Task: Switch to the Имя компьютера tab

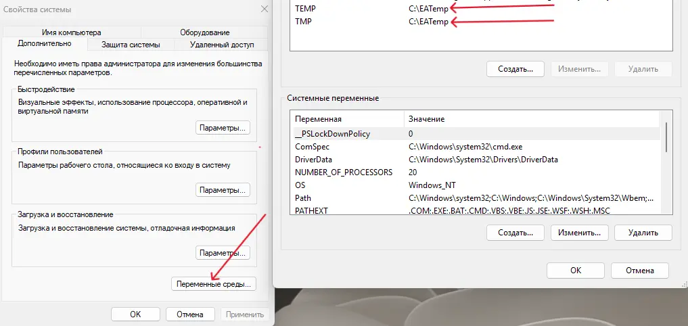Action: tap(72, 32)
